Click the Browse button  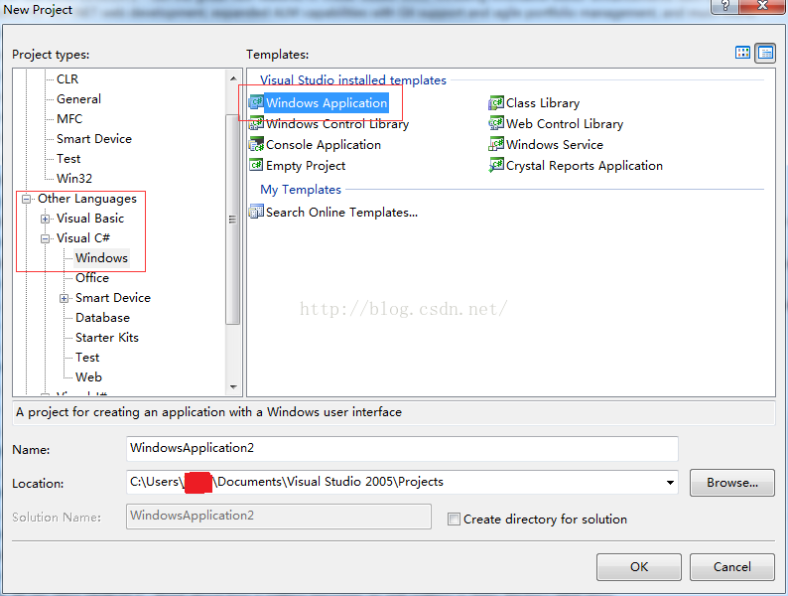pos(731,483)
